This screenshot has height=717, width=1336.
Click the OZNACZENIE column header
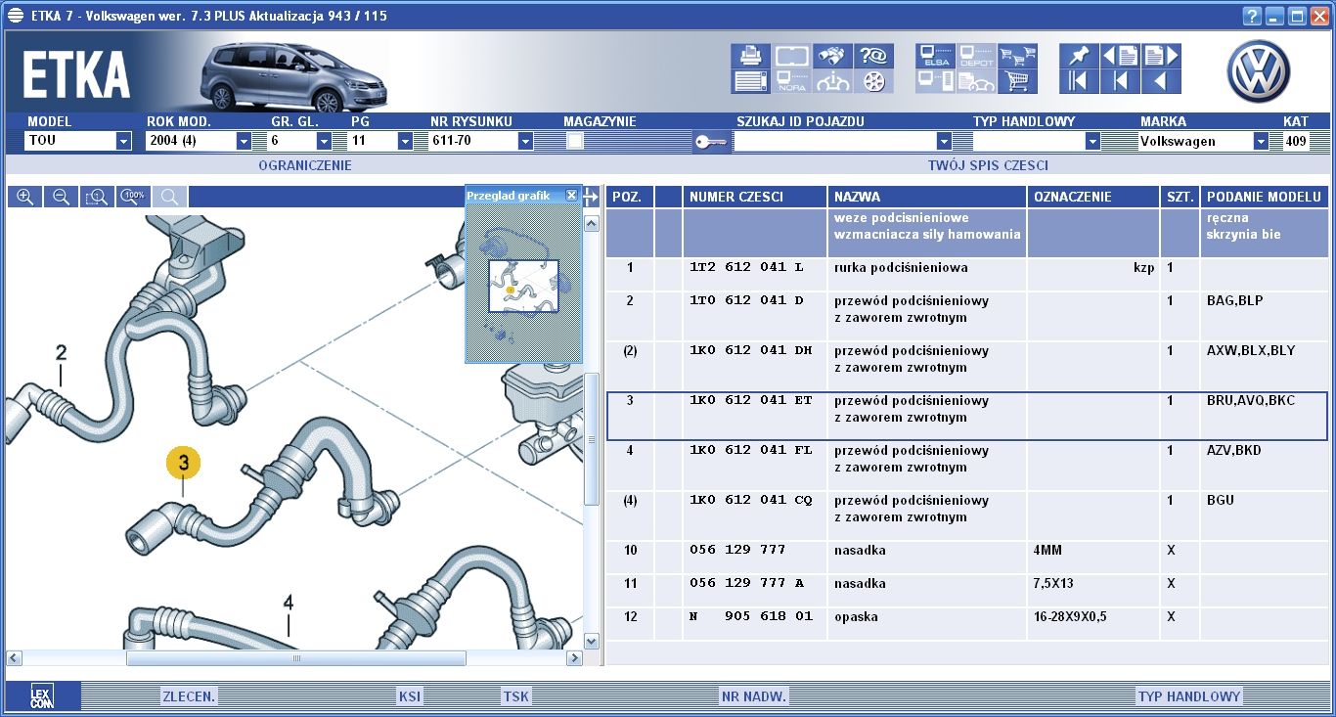[1093, 197]
